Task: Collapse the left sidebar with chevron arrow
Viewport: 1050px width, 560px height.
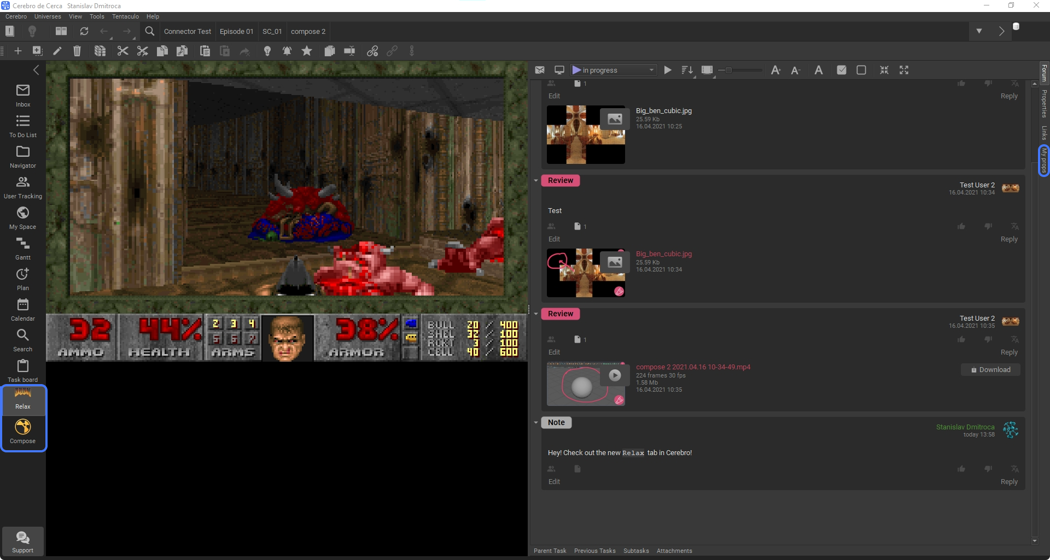Action: pyautogui.click(x=36, y=70)
